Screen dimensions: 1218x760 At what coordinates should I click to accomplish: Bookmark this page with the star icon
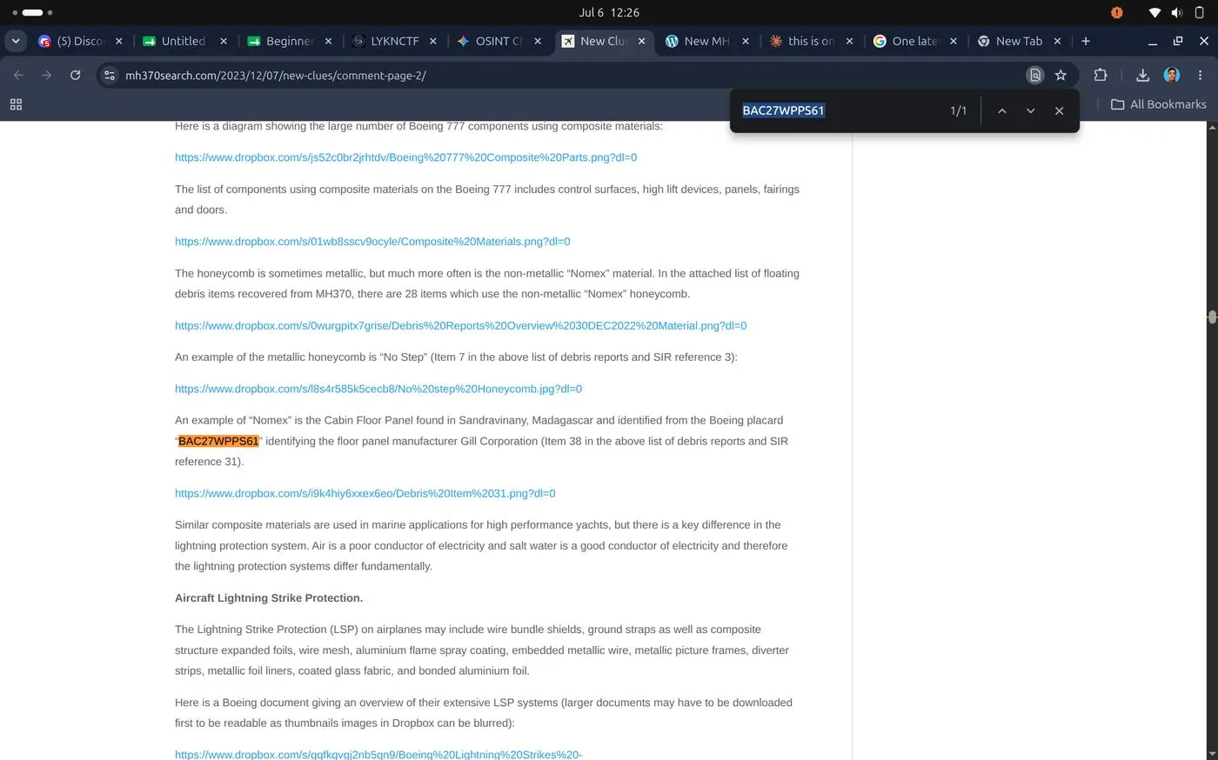(x=1061, y=76)
